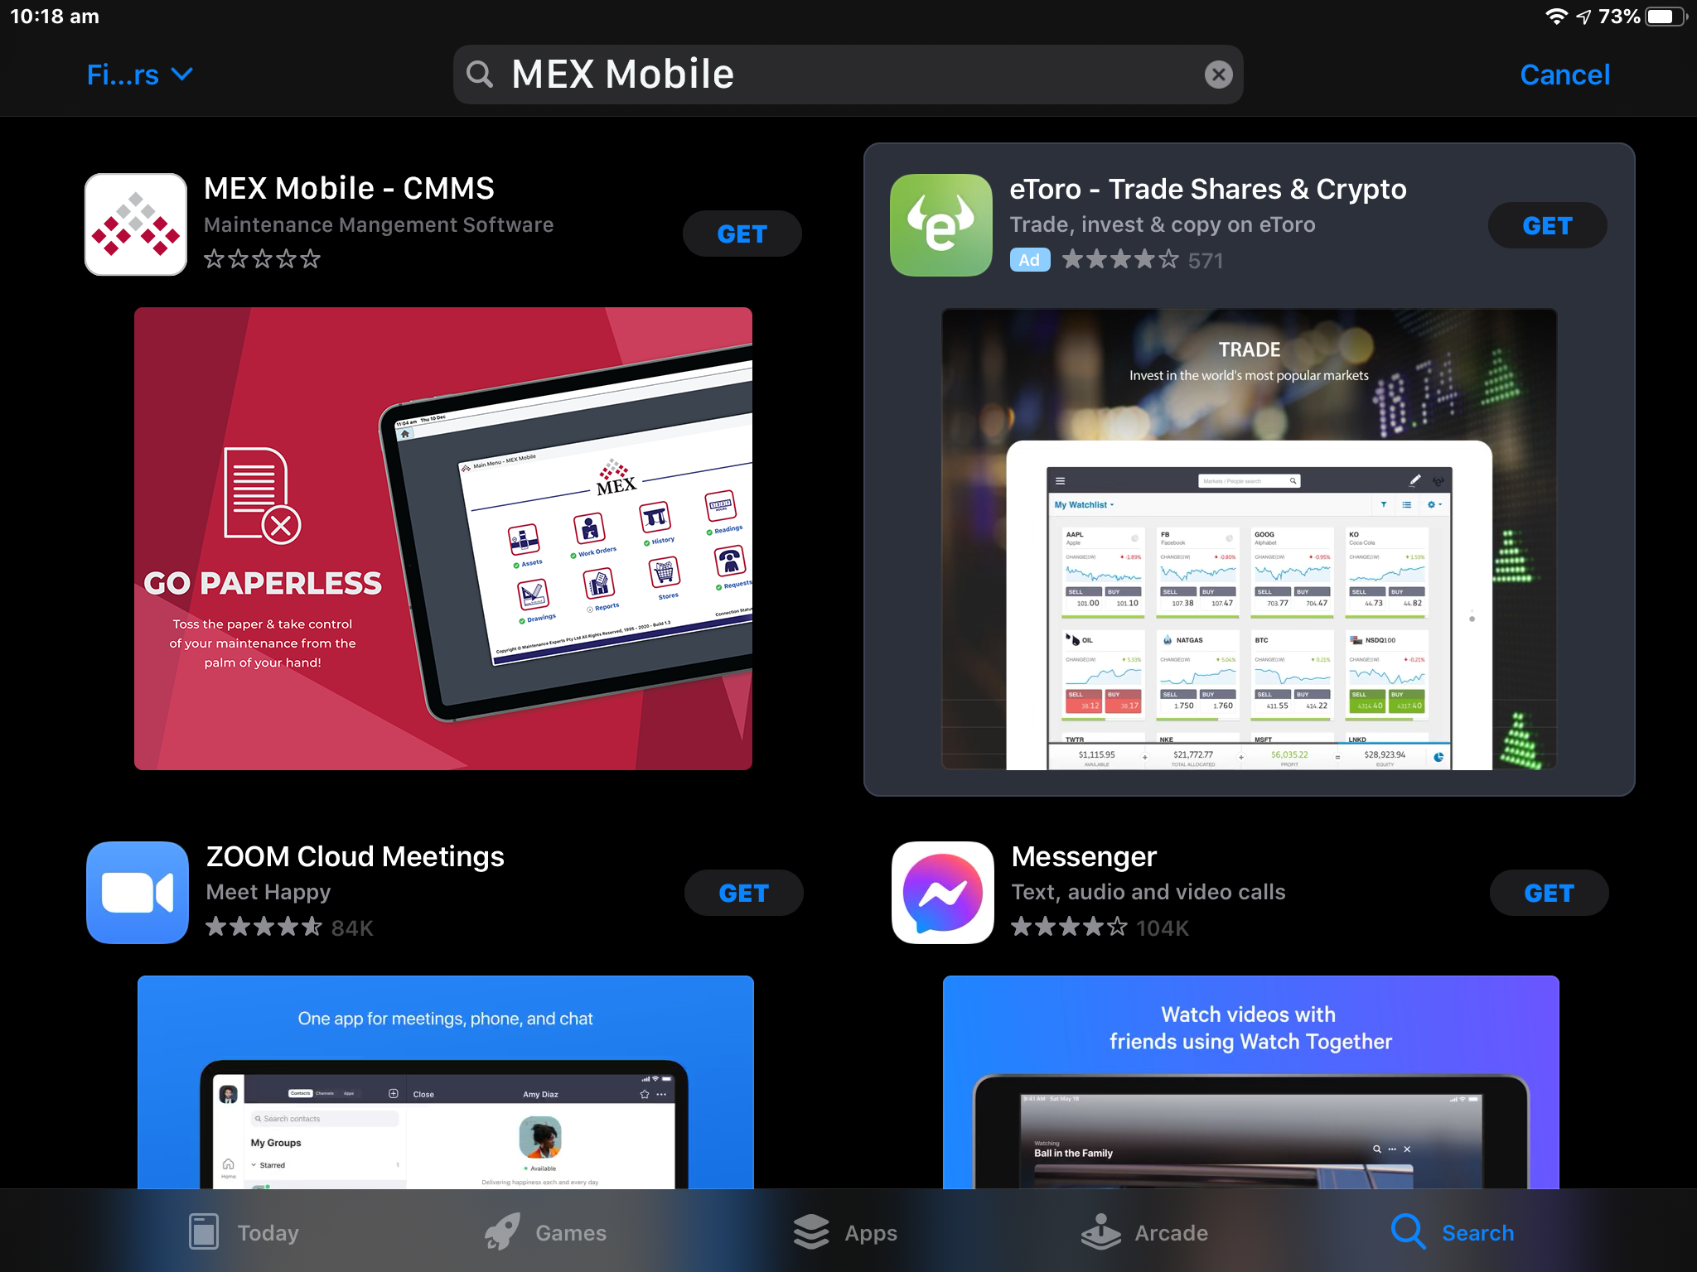This screenshot has height=1272, width=1697.
Task: Tap Cancel to dismiss search
Action: pyautogui.click(x=1566, y=74)
